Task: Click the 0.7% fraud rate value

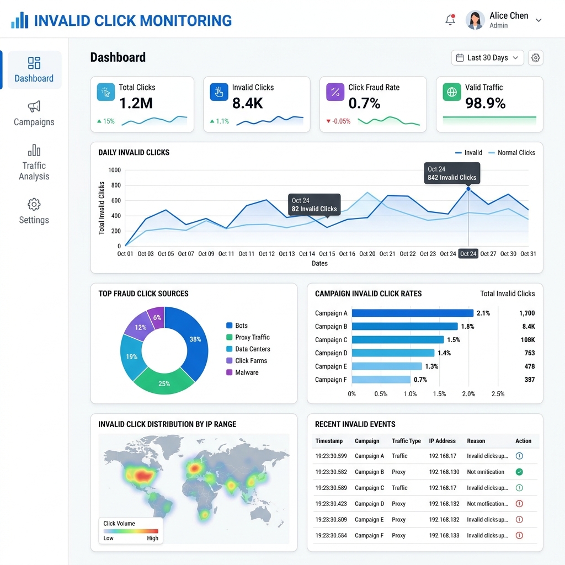Action: coord(364,103)
